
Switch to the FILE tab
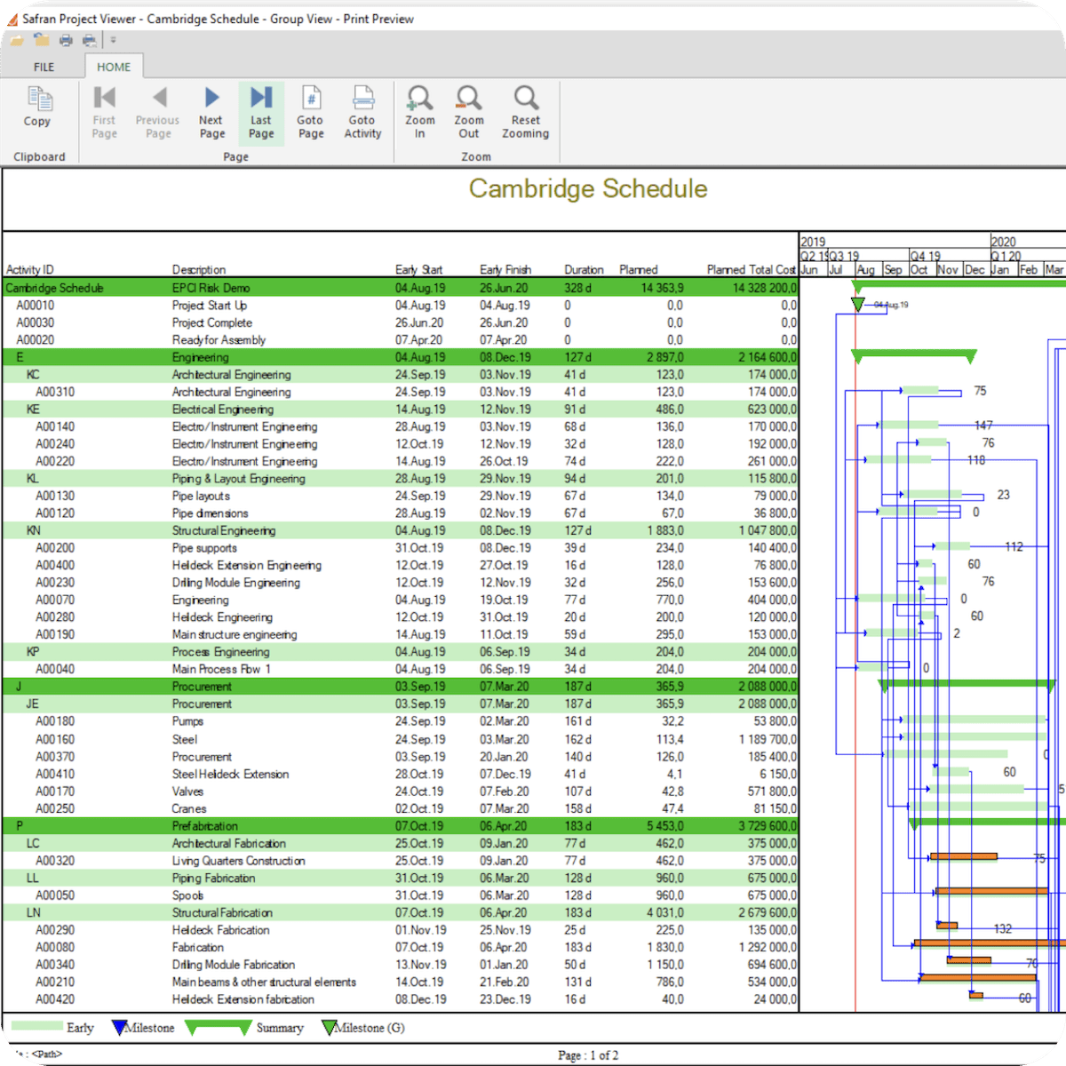pyautogui.click(x=44, y=66)
